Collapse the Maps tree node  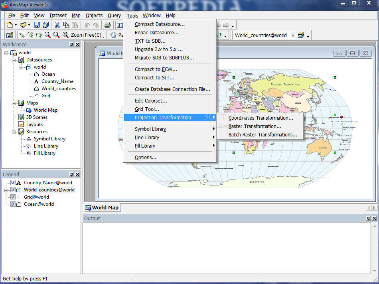coord(14,103)
